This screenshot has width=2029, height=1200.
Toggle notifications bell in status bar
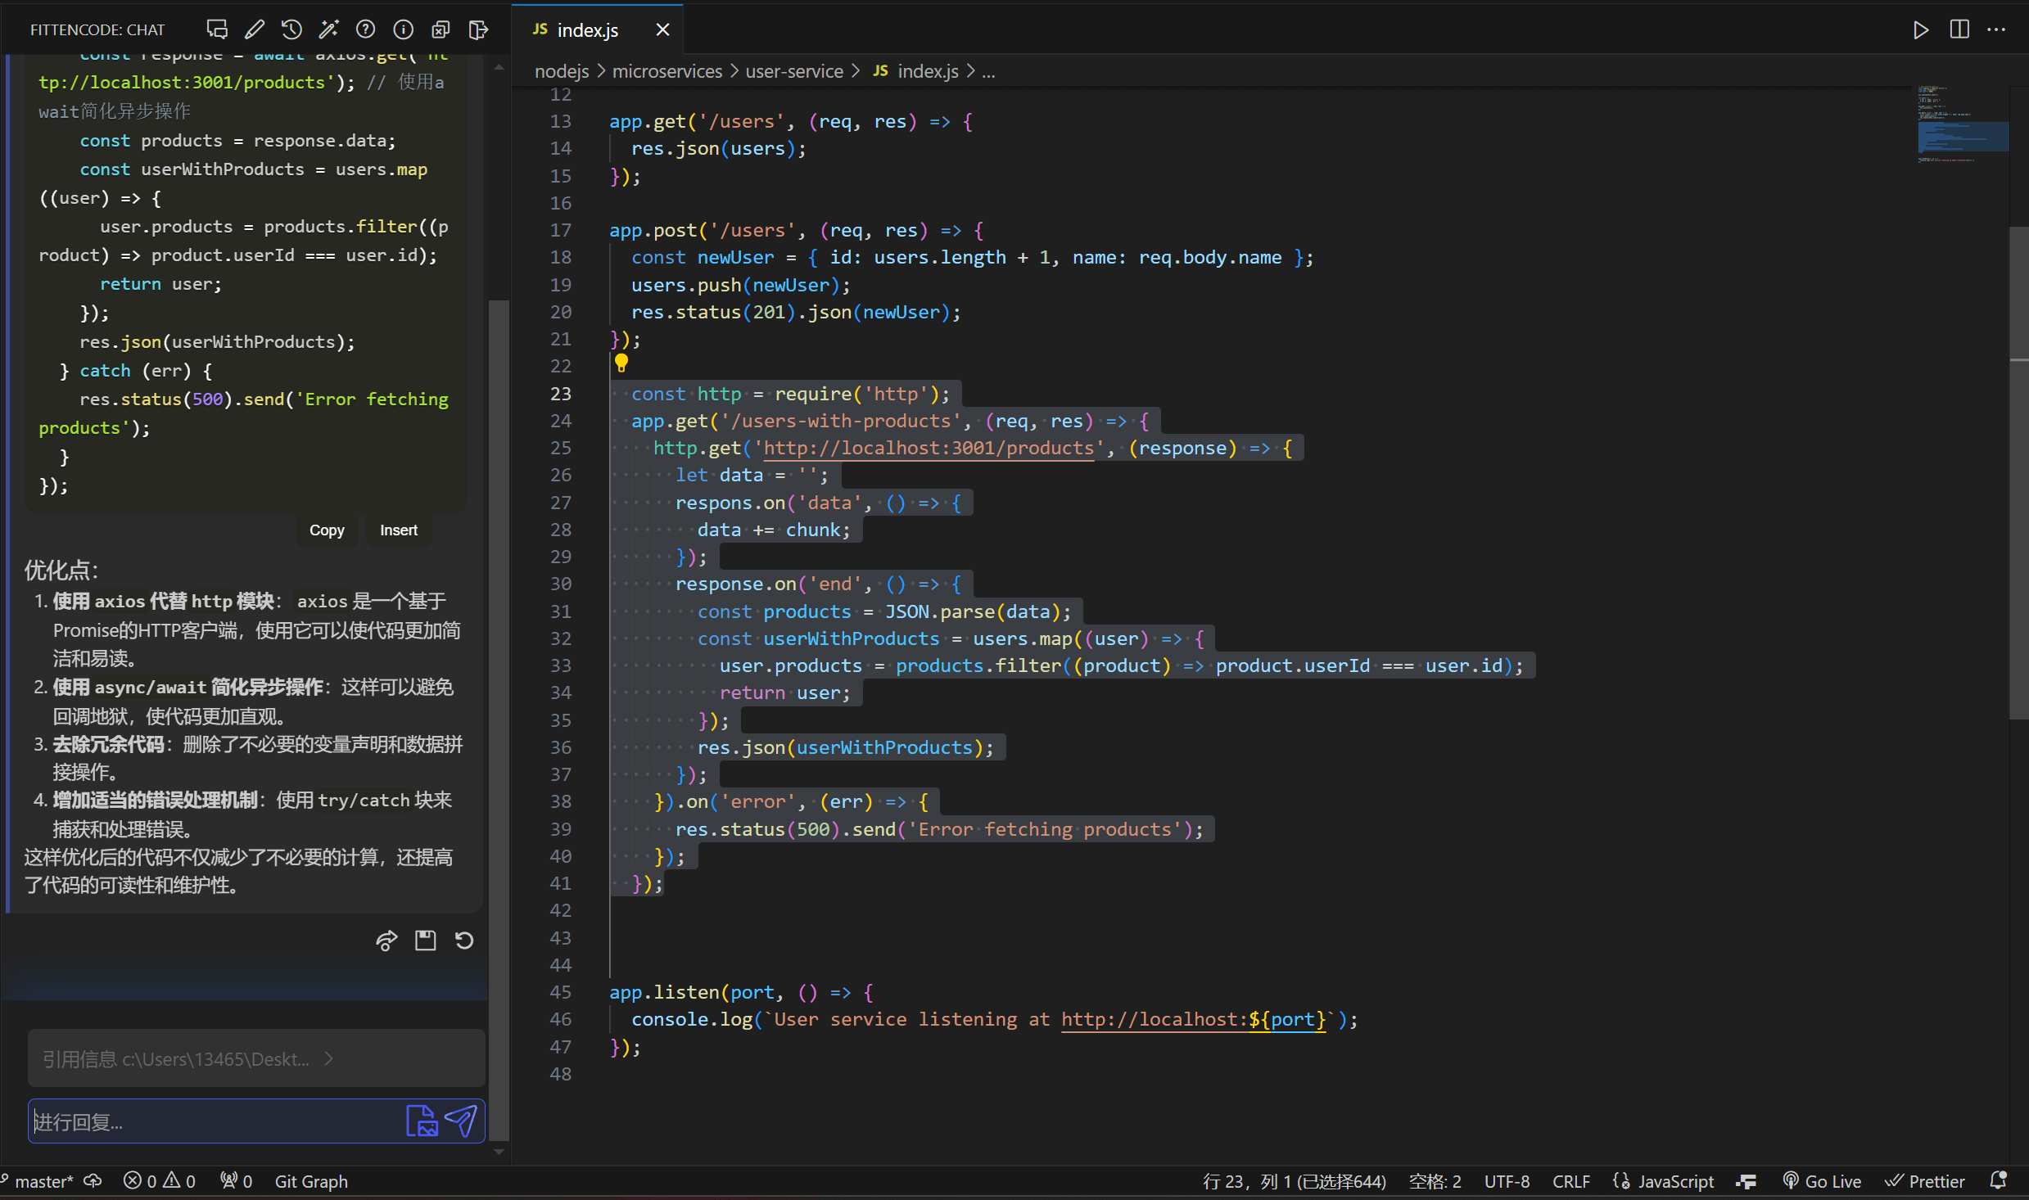pos(1998,1181)
